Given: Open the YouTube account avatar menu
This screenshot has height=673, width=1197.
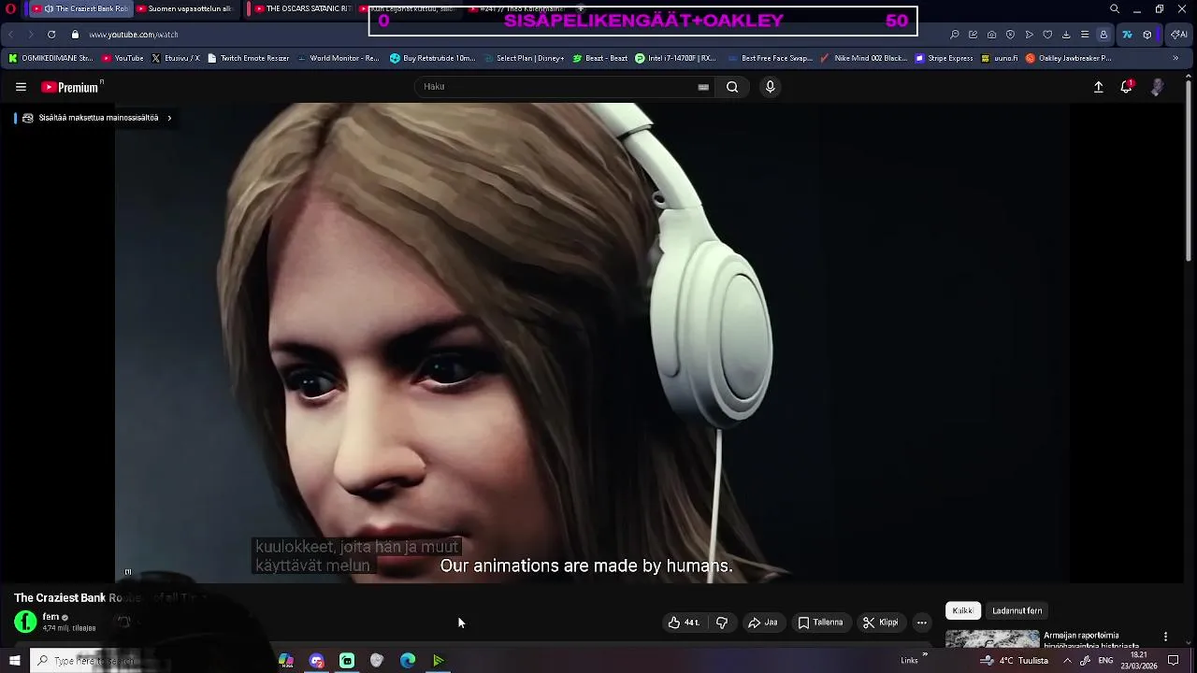Looking at the screenshot, I should pyautogui.click(x=1157, y=87).
